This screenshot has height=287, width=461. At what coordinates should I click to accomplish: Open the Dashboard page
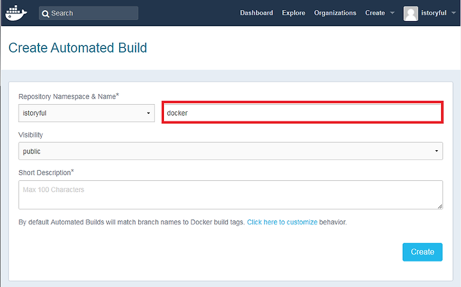point(256,13)
